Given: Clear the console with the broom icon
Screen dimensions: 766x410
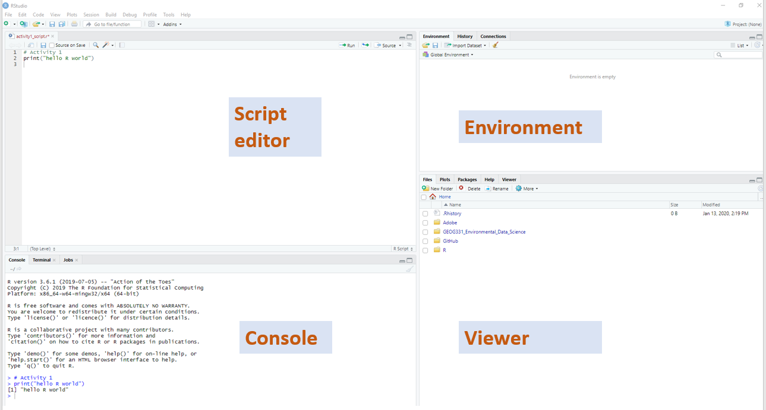Looking at the screenshot, I should 409,269.
